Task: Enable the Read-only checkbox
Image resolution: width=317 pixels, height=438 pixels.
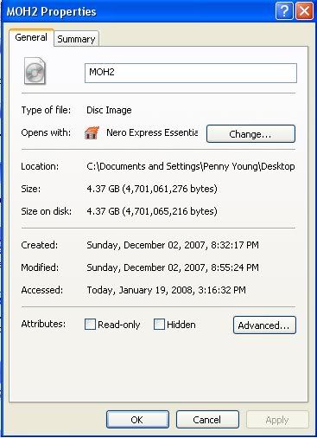Action: [90, 325]
